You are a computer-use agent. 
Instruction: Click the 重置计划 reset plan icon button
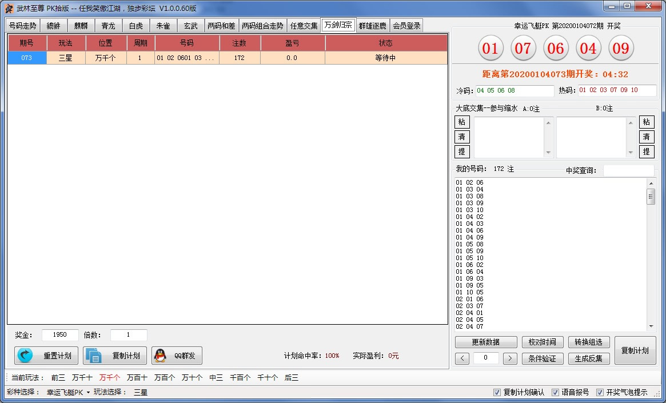46,356
